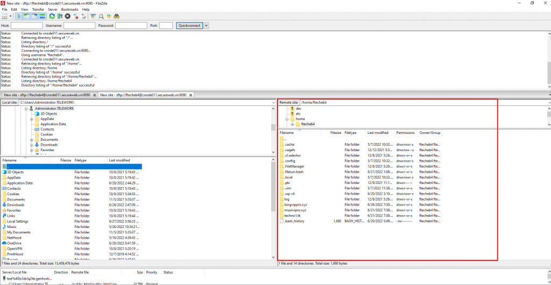Click the Refresh file lists icon
The height and width of the screenshot is (285, 551).
tap(52, 16)
